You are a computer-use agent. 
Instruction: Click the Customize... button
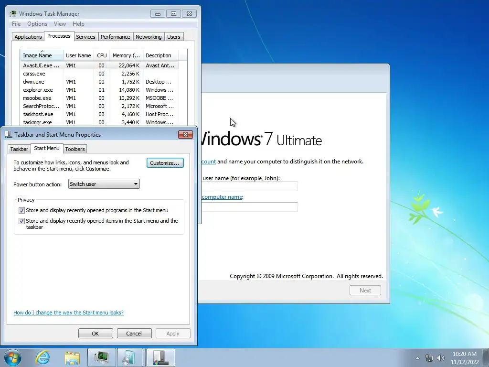click(x=165, y=163)
